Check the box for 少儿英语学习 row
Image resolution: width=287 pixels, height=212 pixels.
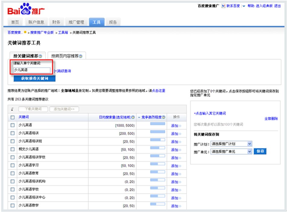[12, 165]
